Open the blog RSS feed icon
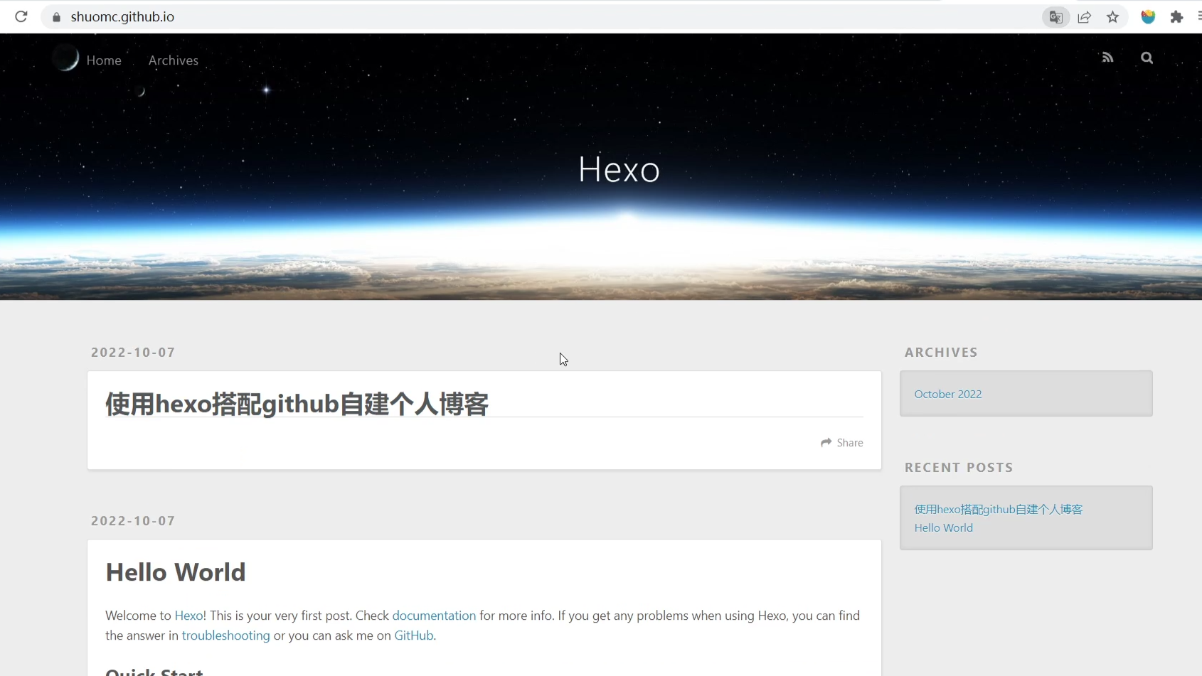This screenshot has width=1202, height=676. [x=1107, y=58]
